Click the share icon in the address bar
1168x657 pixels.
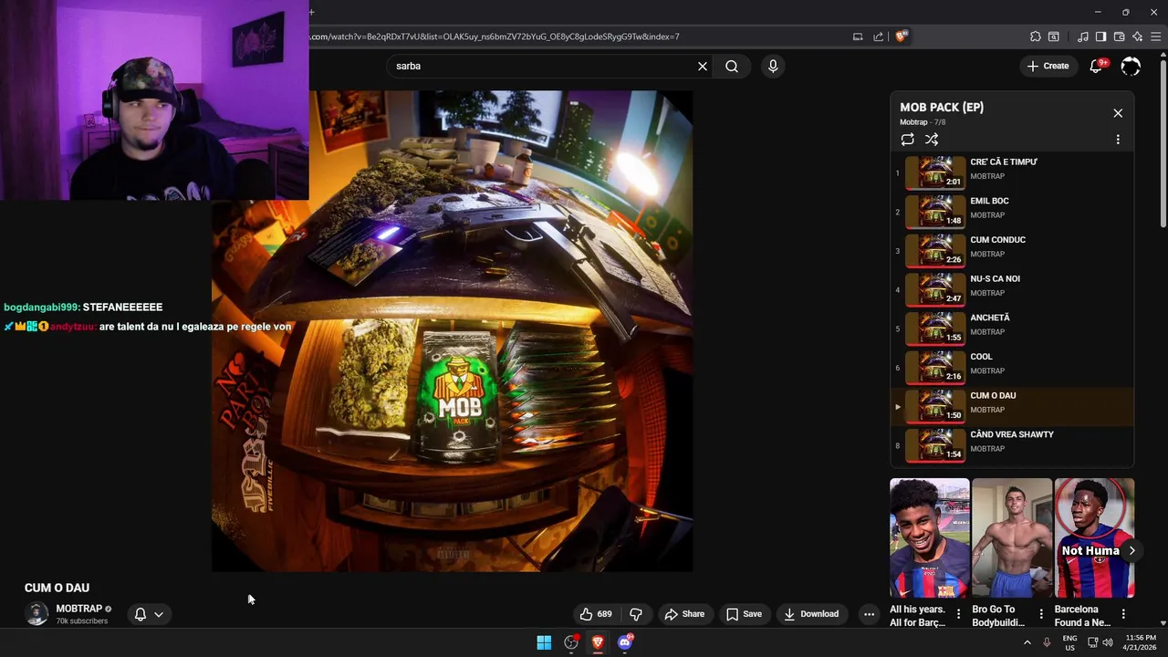878,36
